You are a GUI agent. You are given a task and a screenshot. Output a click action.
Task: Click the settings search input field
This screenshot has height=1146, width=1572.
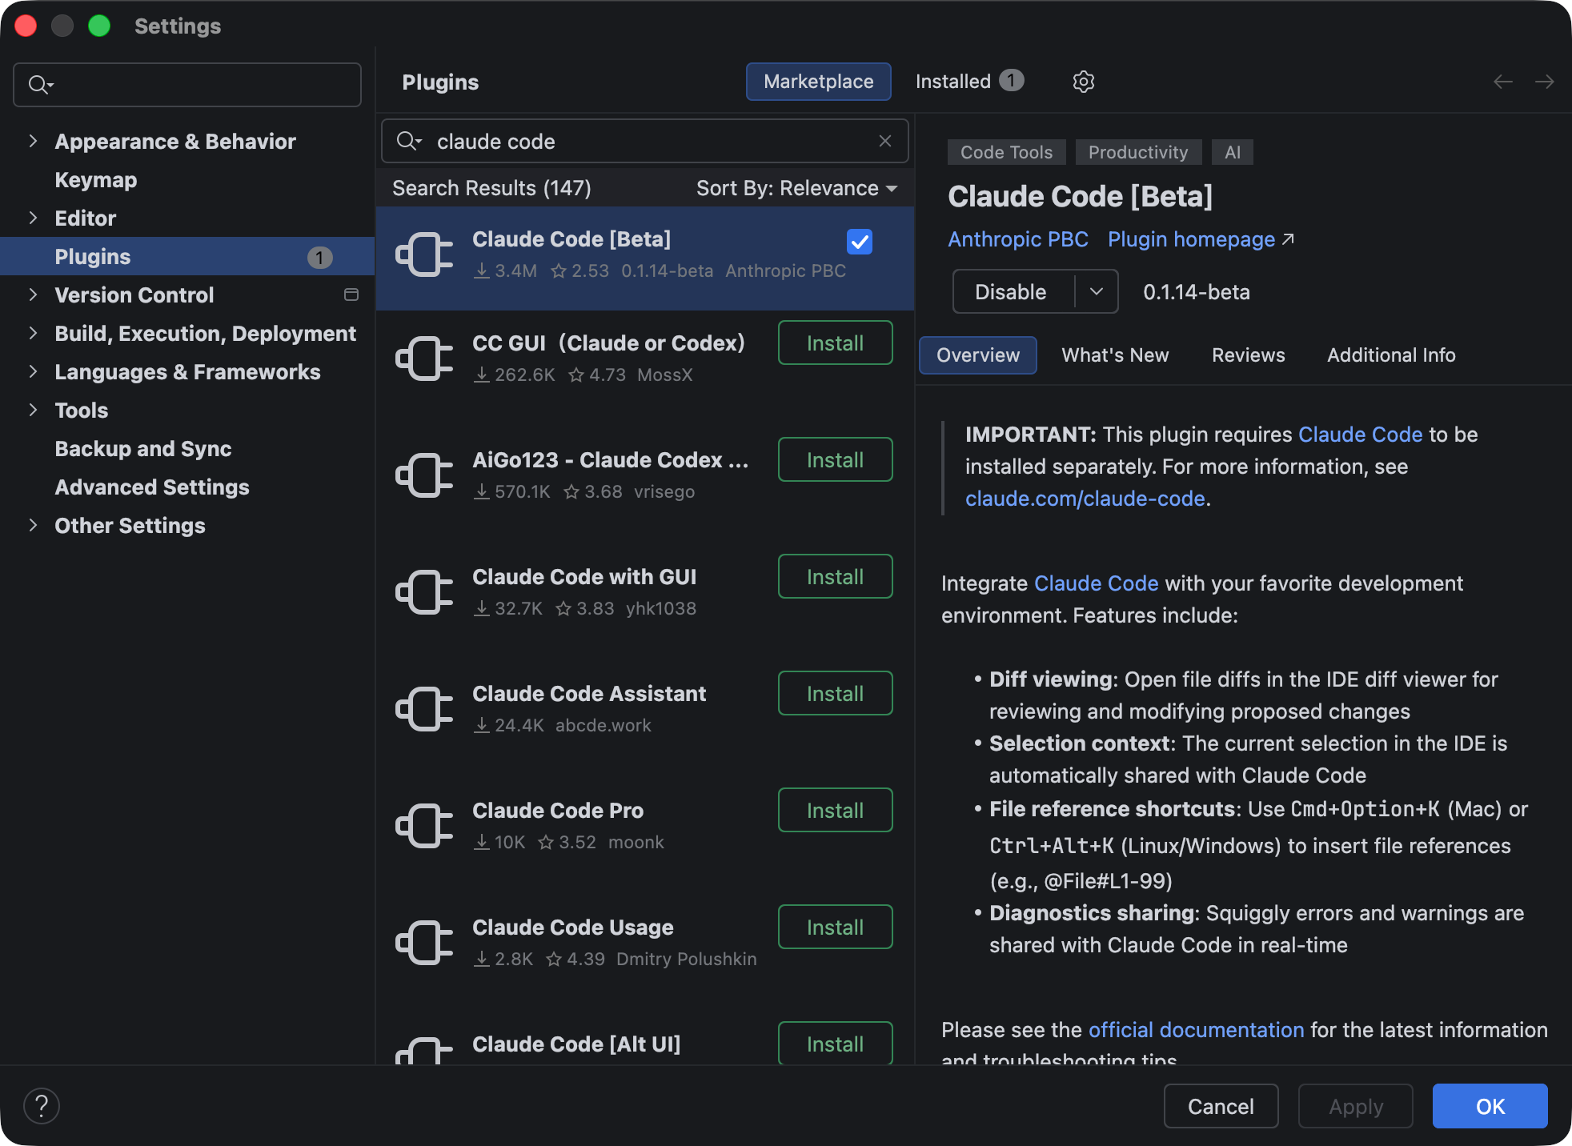click(x=200, y=85)
